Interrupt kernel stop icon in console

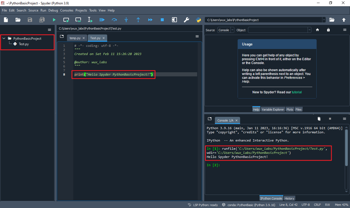[330, 119]
